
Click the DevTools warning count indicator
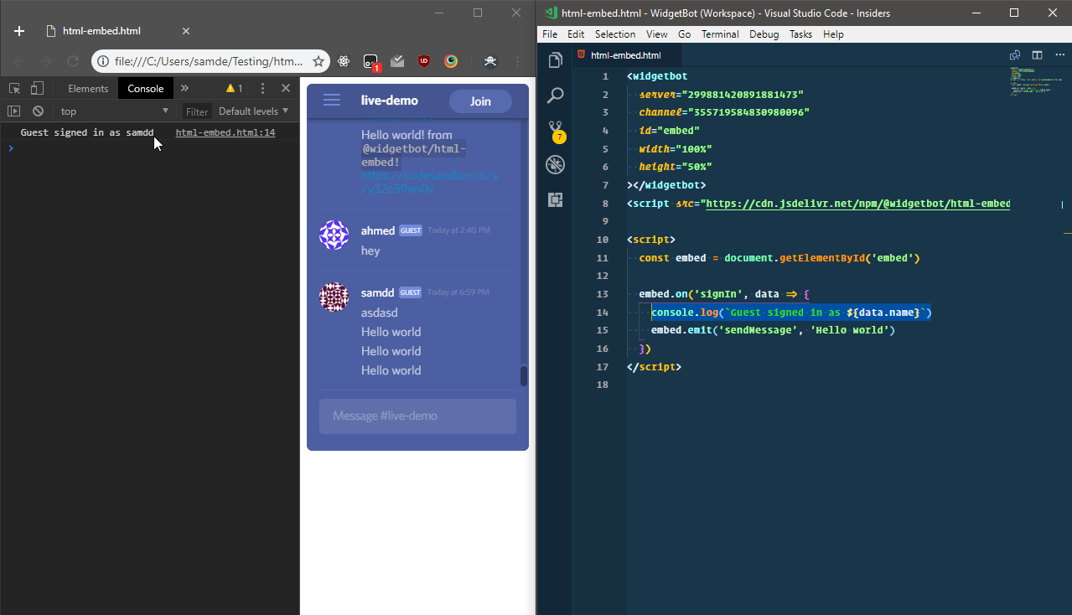[x=234, y=88]
